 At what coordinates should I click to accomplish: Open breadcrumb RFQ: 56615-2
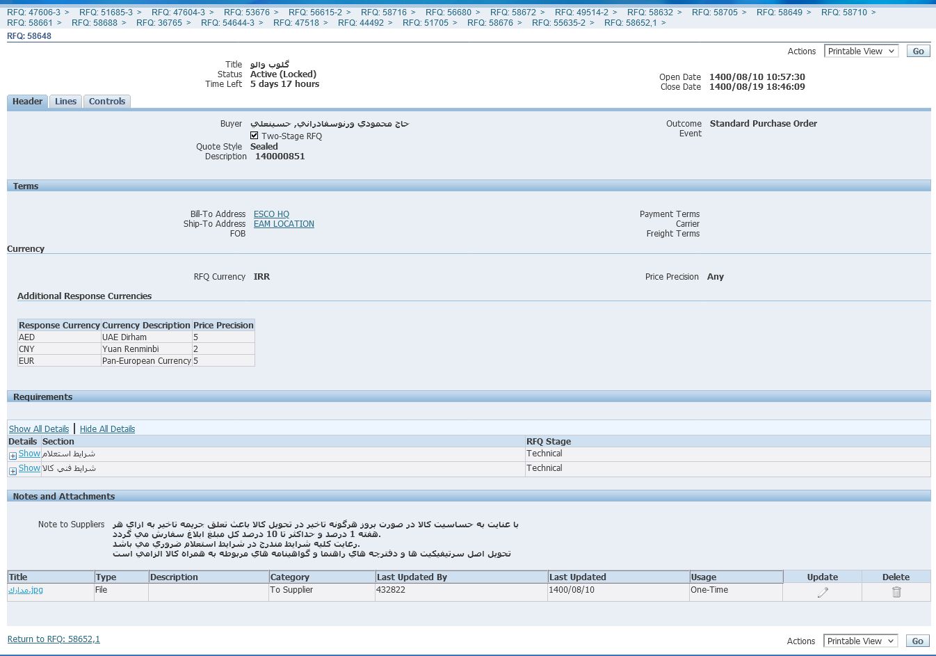point(315,13)
